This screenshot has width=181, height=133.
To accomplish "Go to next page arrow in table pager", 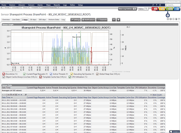I will click(x=19, y=95).
